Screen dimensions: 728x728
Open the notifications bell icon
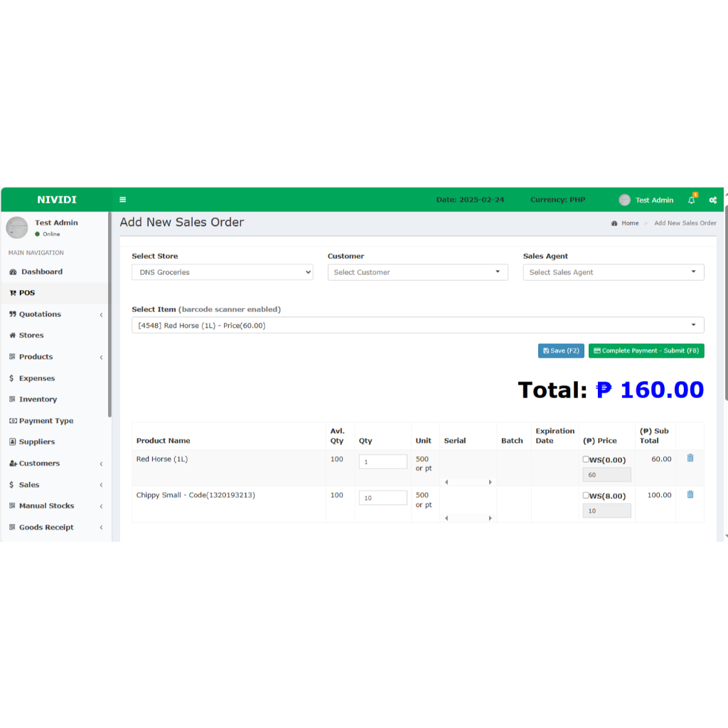click(692, 200)
